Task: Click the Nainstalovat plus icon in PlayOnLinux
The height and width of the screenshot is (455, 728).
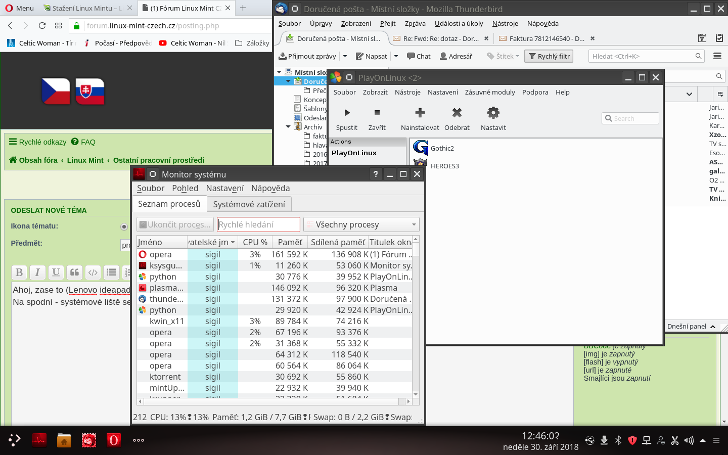Action: point(420,113)
